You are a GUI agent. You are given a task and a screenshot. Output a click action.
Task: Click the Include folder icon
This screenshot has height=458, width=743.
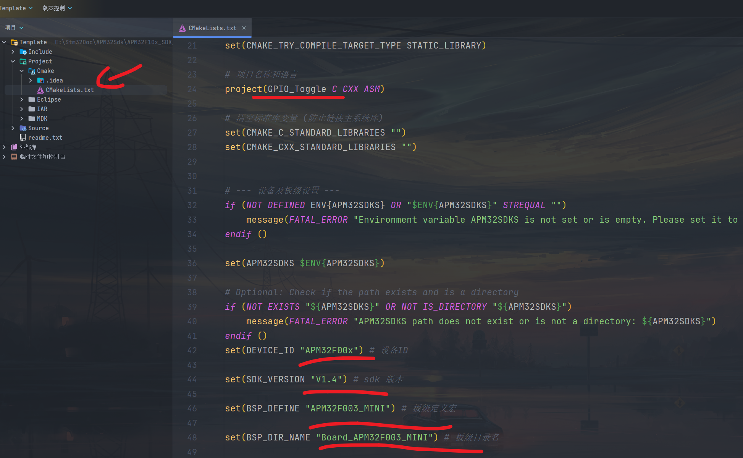pyautogui.click(x=23, y=52)
